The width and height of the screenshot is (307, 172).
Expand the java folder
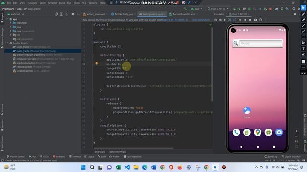click(11, 27)
